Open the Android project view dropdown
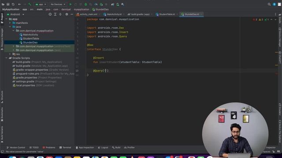Screen dimensions: 282x158 coord(15,14)
